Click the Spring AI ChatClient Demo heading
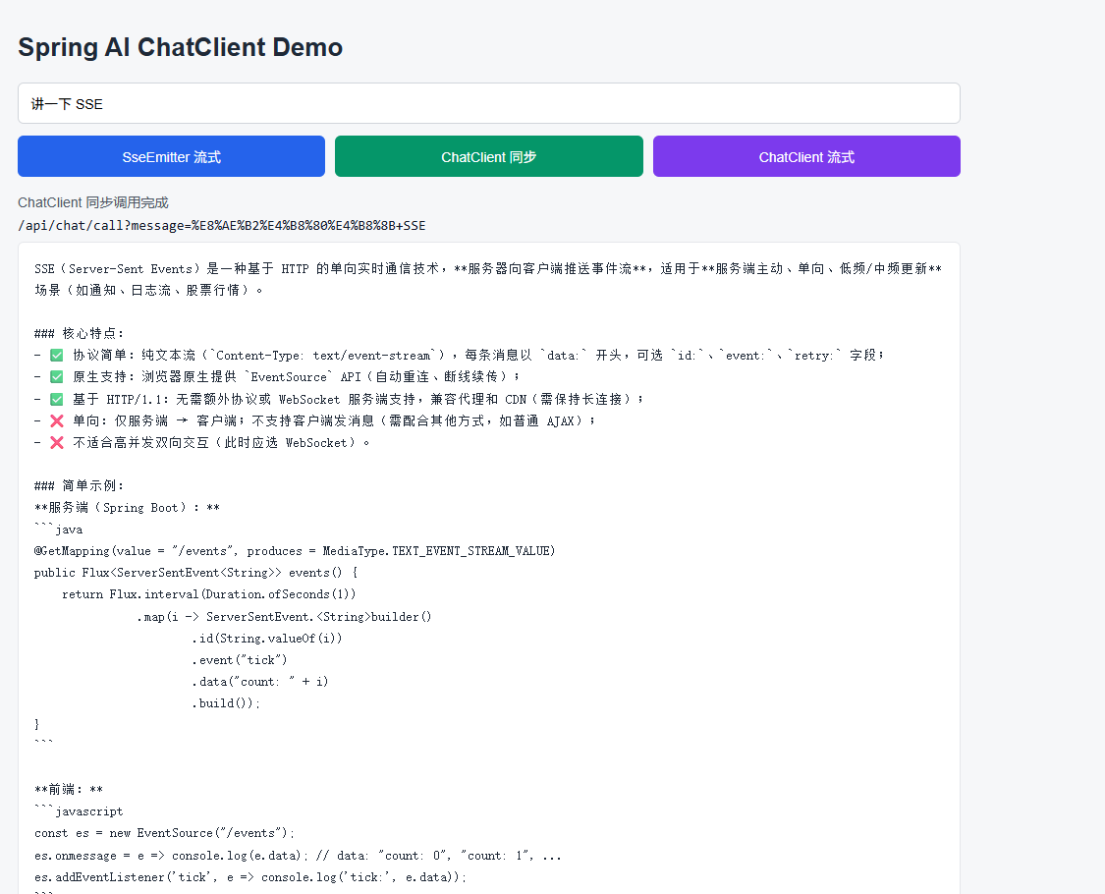Image resolution: width=1105 pixels, height=894 pixels. coord(181,47)
